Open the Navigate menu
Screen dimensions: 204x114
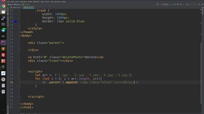[x=23, y=2]
